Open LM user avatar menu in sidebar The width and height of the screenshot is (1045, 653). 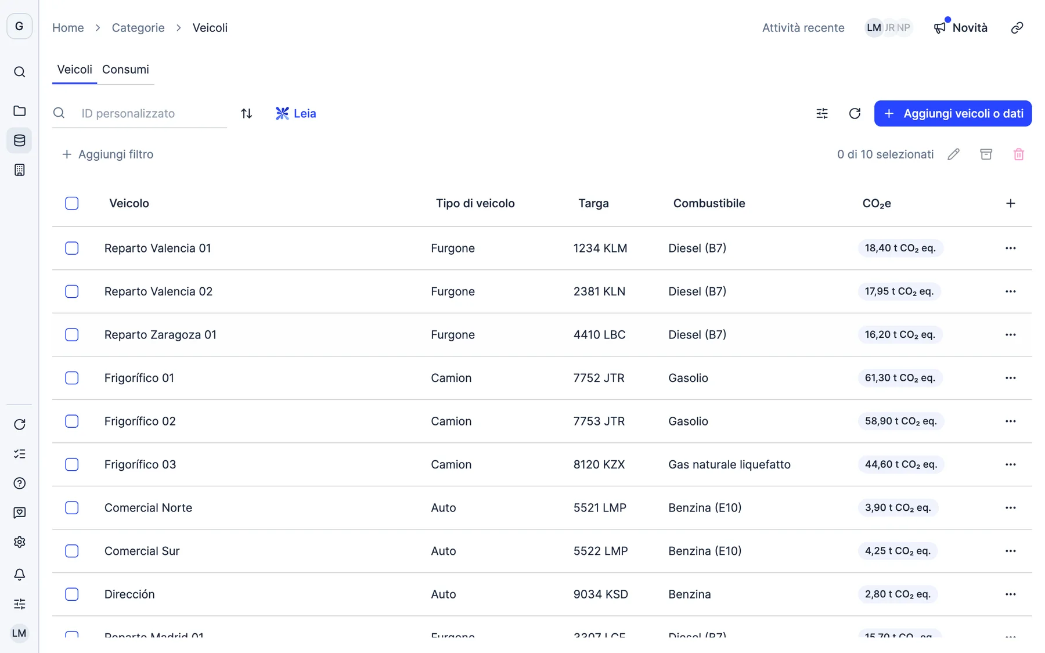19,633
